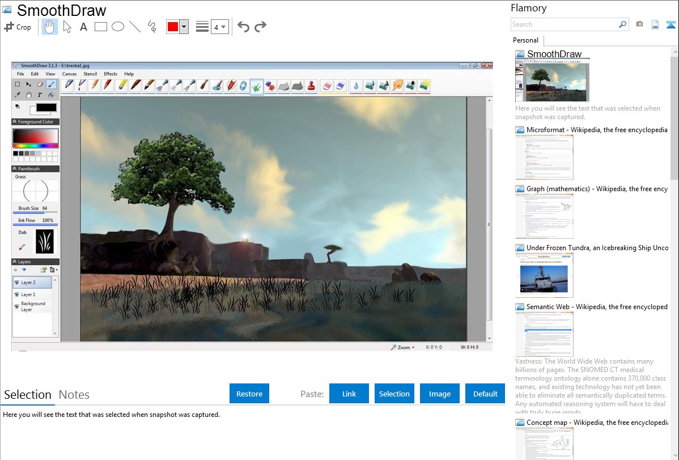Select the freehand squiggle tool
This screenshot has width=679, height=460.
(x=152, y=27)
